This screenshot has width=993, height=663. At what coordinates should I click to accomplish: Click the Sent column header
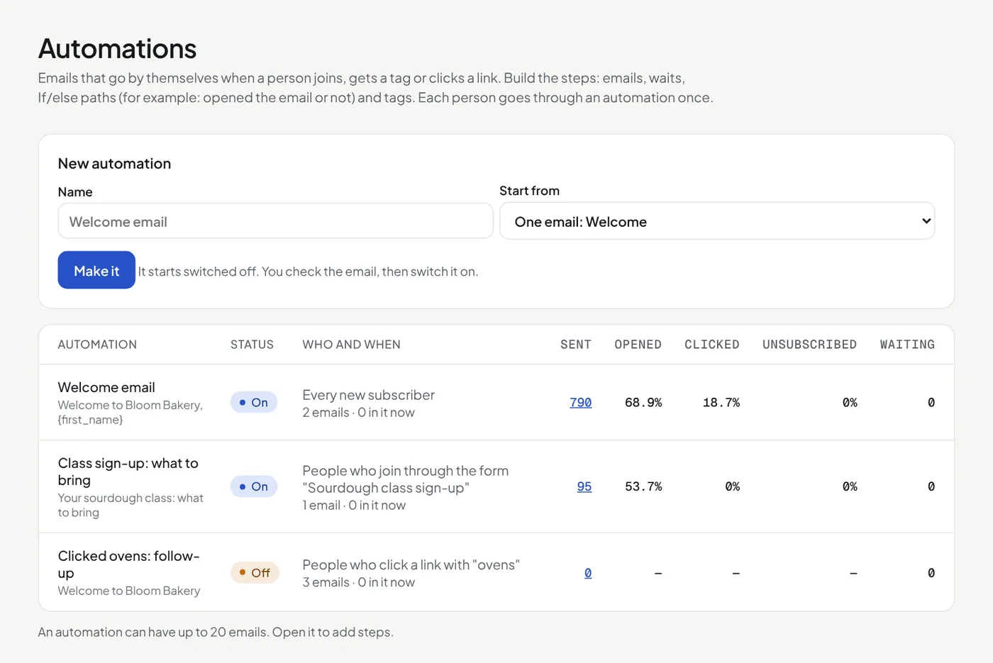click(576, 345)
